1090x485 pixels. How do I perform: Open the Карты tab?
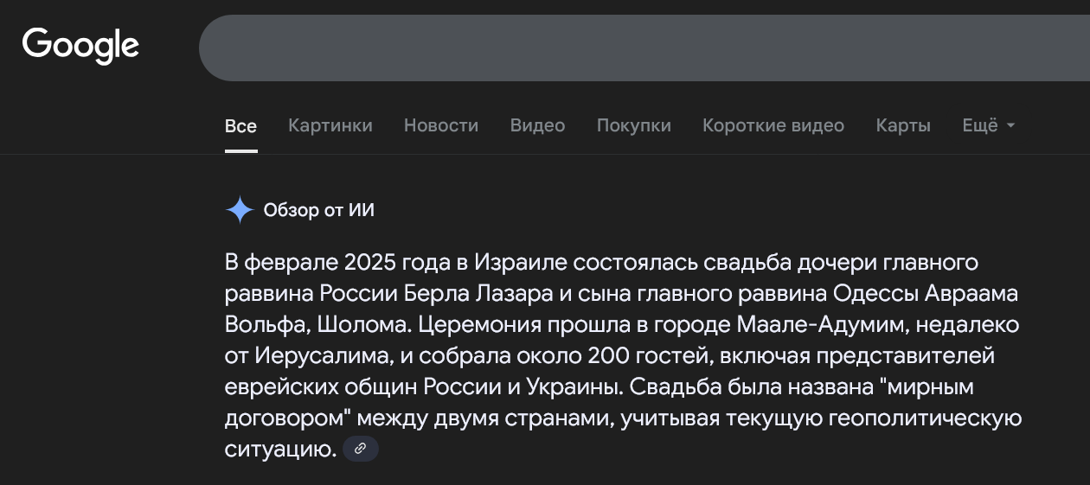tap(903, 125)
